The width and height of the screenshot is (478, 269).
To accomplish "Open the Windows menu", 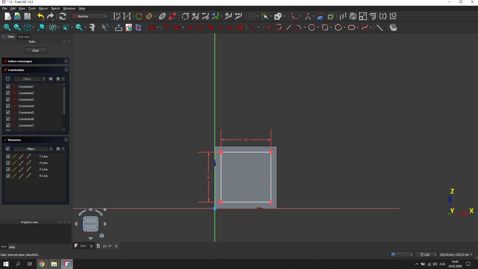I will 69,8.
